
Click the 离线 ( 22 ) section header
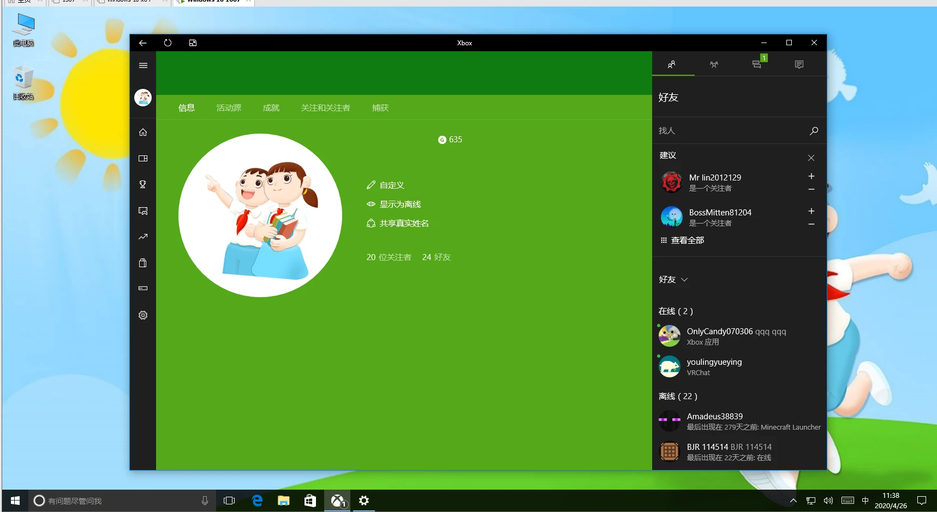(x=678, y=396)
